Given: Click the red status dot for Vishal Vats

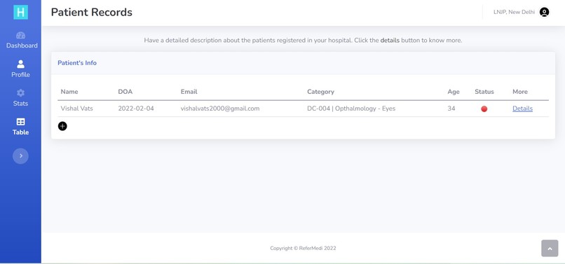Looking at the screenshot, I should pyautogui.click(x=484, y=109).
